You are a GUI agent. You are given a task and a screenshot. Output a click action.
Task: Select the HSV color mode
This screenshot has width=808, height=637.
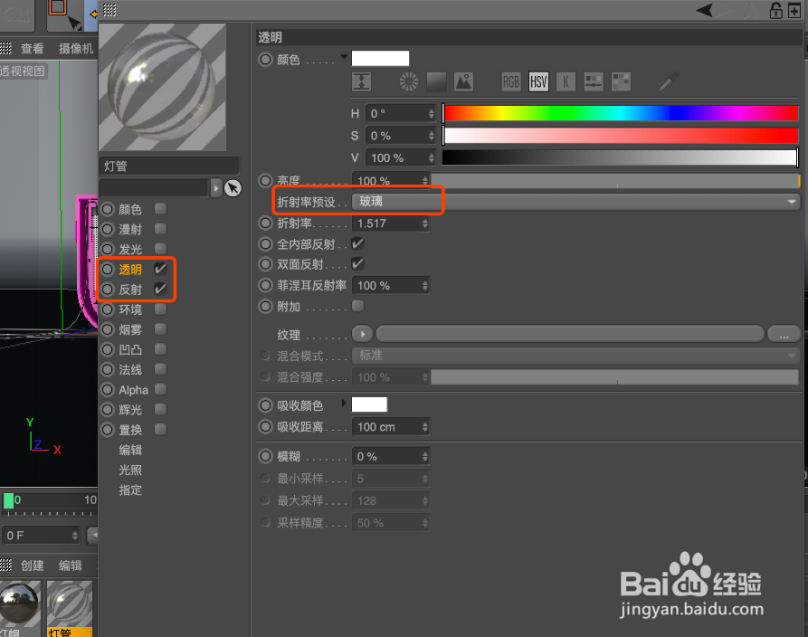pos(538,81)
